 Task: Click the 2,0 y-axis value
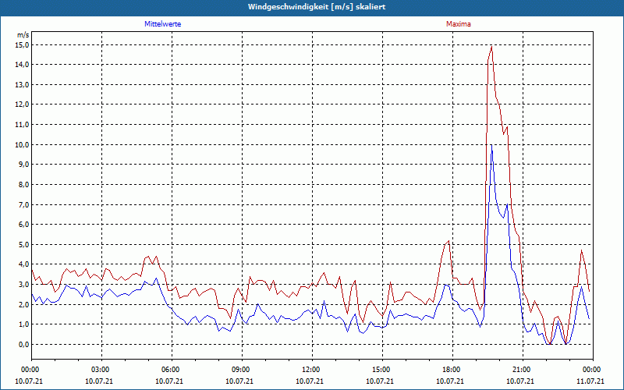tap(24, 305)
